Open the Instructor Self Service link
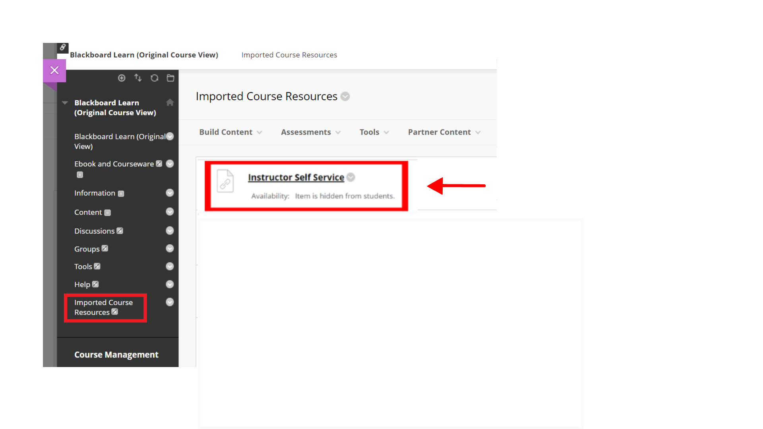 (x=296, y=178)
